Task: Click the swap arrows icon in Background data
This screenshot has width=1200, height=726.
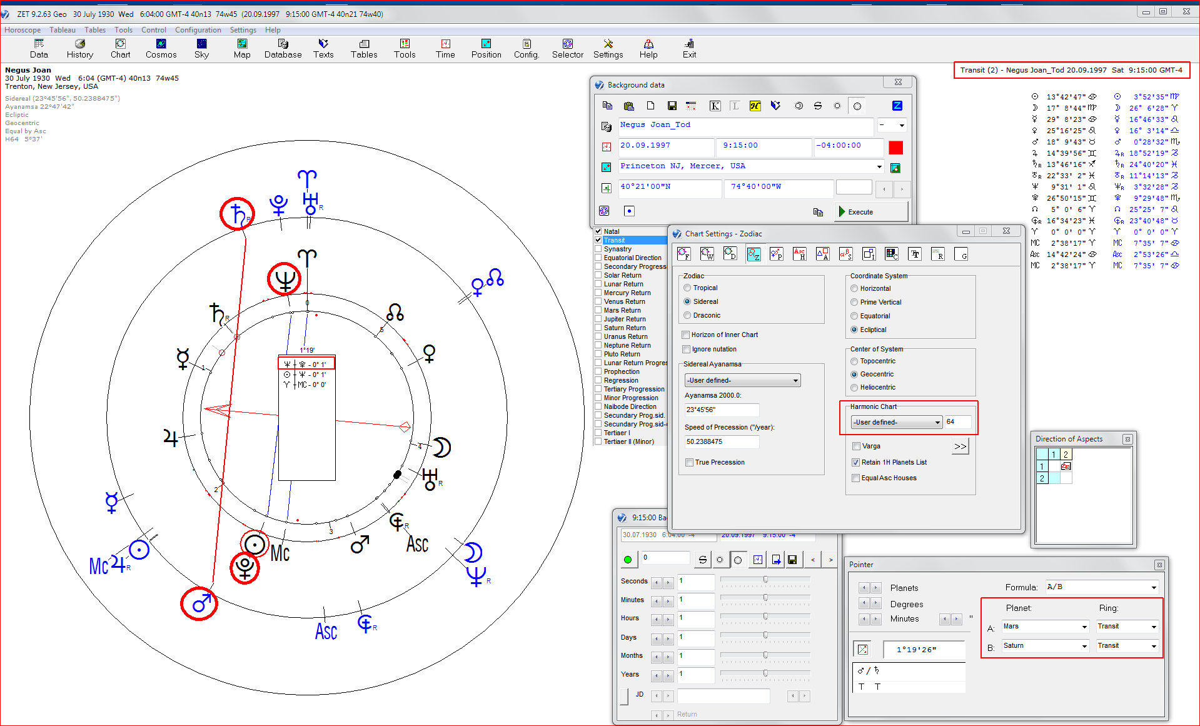Action: pos(818,106)
